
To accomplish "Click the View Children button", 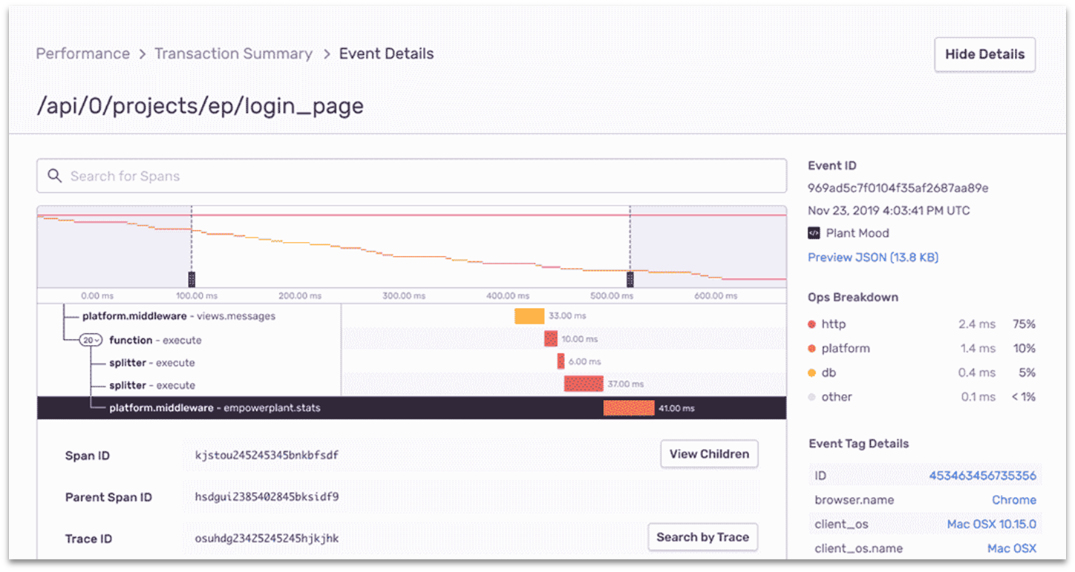I will [x=708, y=454].
